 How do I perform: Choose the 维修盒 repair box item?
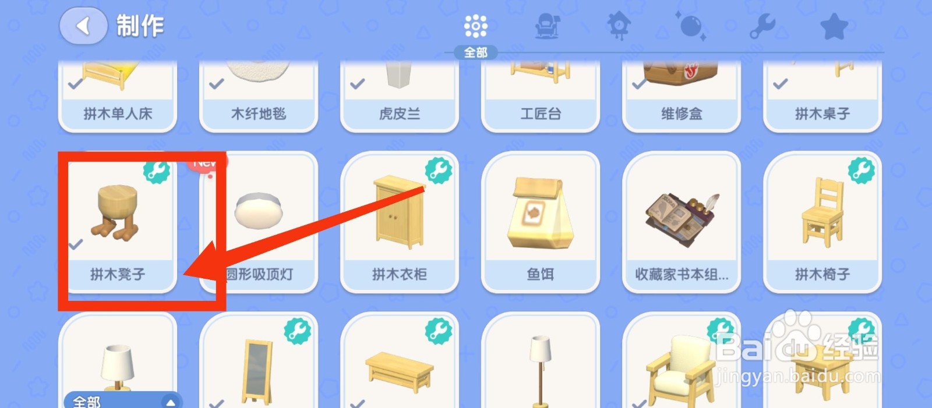point(682,96)
